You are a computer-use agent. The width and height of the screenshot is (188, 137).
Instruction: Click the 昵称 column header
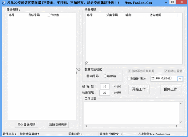point(136,15)
